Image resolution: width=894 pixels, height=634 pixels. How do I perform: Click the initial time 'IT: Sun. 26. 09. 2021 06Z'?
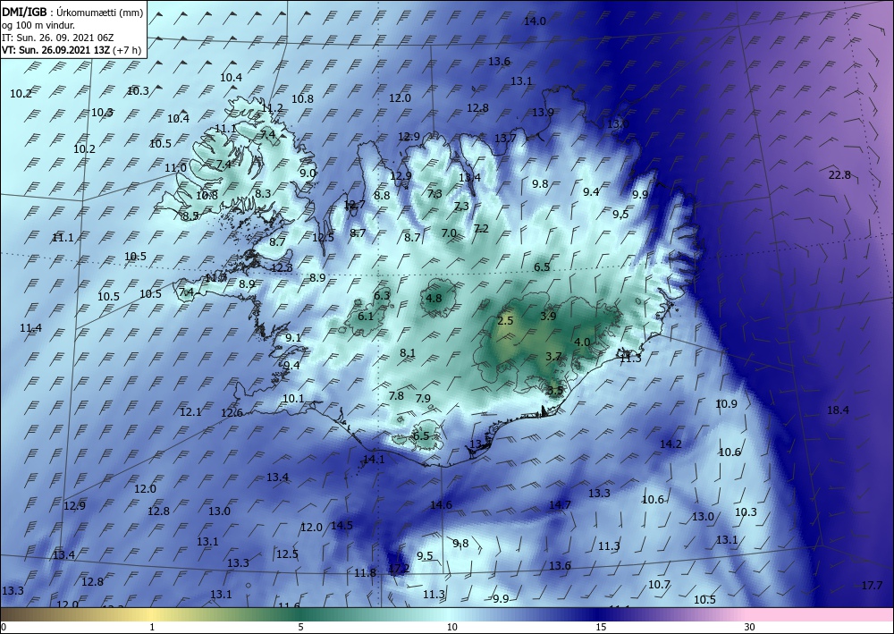click(57, 38)
